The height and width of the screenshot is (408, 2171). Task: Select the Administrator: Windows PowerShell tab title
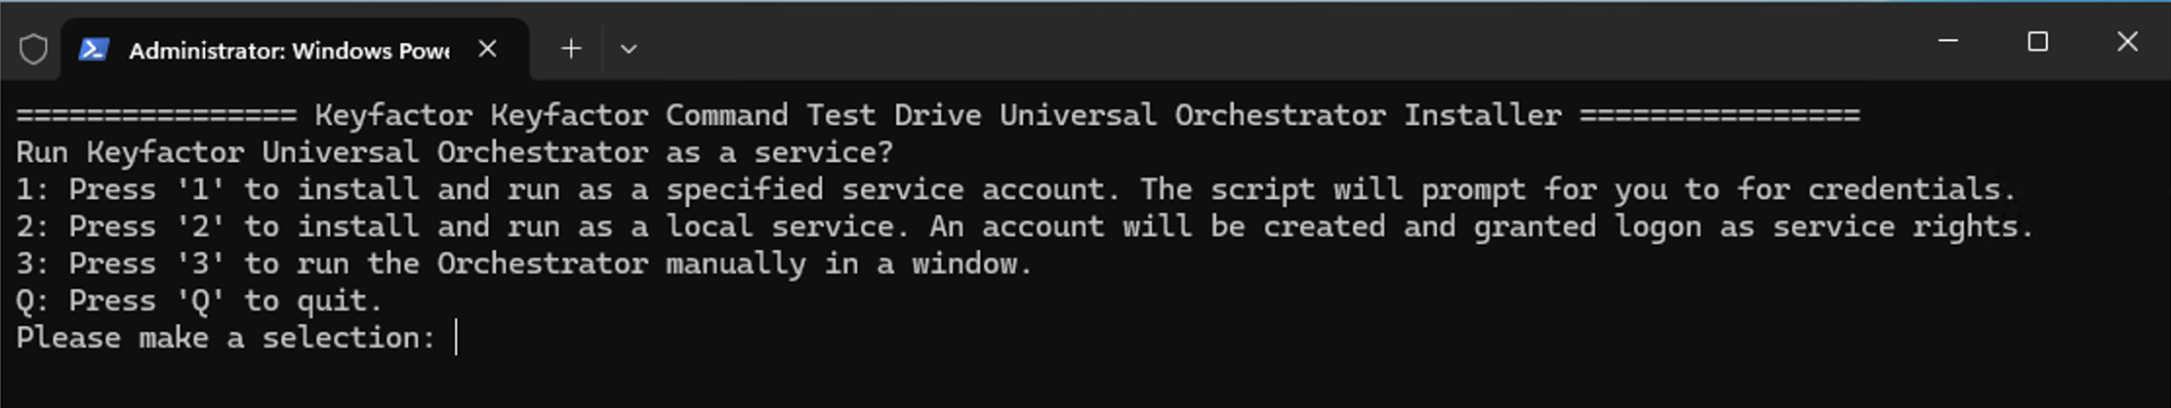(289, 51)
